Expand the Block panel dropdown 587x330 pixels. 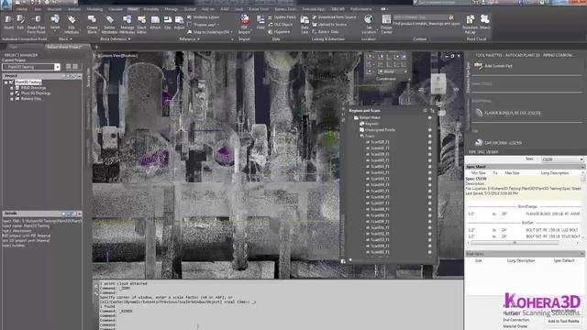coord(65,38)
